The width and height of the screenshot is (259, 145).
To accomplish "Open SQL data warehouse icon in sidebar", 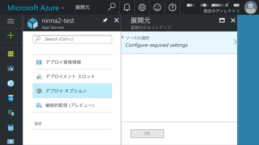I will click(11, 113).
